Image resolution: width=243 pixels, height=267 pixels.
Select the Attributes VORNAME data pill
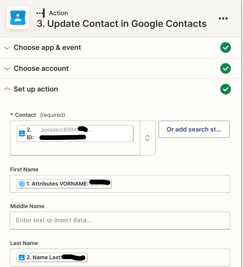(64, 184)
